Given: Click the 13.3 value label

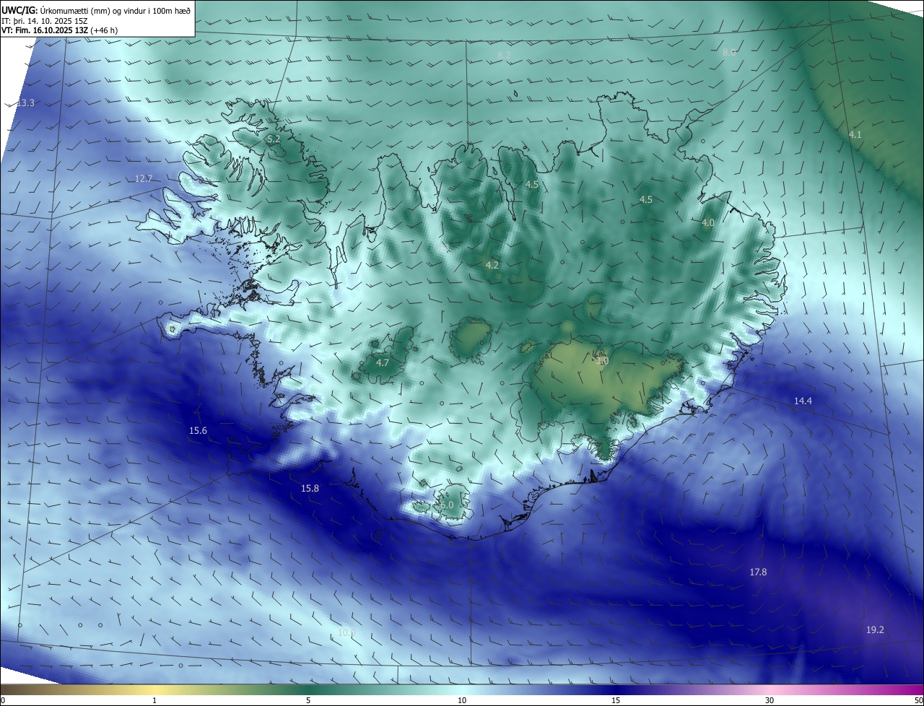Looking at the screenshot, I should pos(26,103).
